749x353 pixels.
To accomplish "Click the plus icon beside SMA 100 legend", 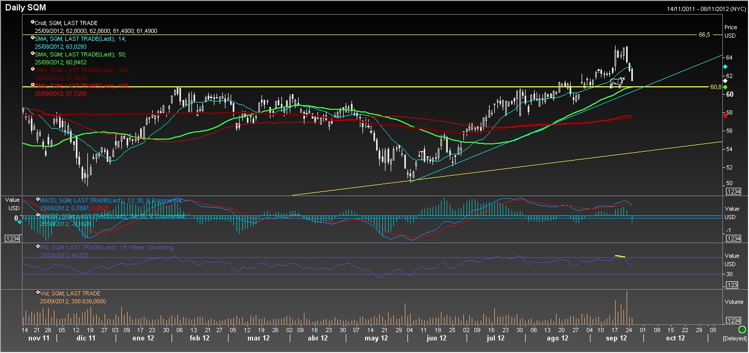I will click(33, 85).
